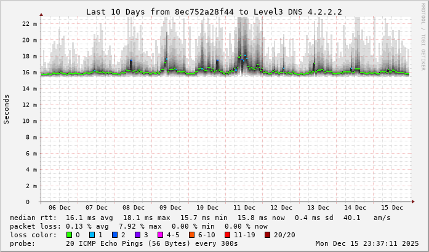The height and width of the screenshot is (252, 429).
Task: Select the red 11-19 loss swatch
Action: click(227, 235)
